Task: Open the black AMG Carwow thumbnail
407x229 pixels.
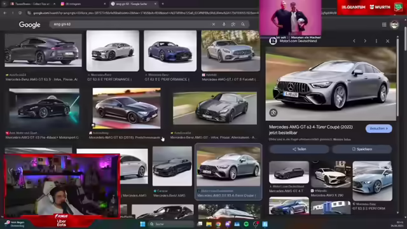Action: (172, 166)
